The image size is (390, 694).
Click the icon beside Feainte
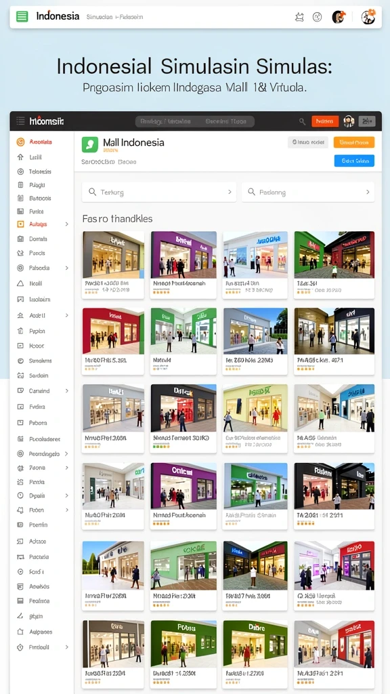coord(20,600)
